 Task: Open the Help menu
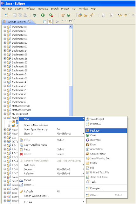pyautogui.click(x=93, y=9)
